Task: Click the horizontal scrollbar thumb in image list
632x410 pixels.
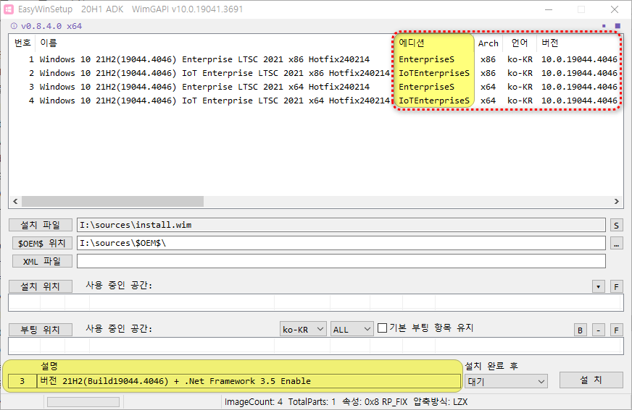Action: coord(112,201)
